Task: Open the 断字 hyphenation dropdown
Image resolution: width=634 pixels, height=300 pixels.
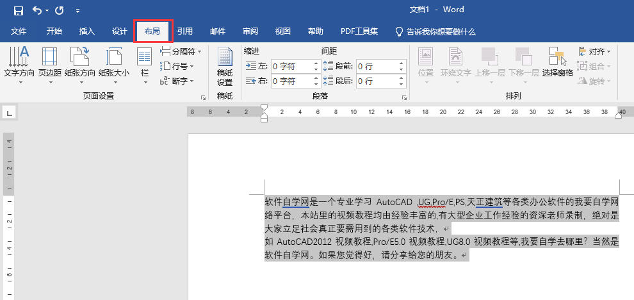Action: [177, 81]
